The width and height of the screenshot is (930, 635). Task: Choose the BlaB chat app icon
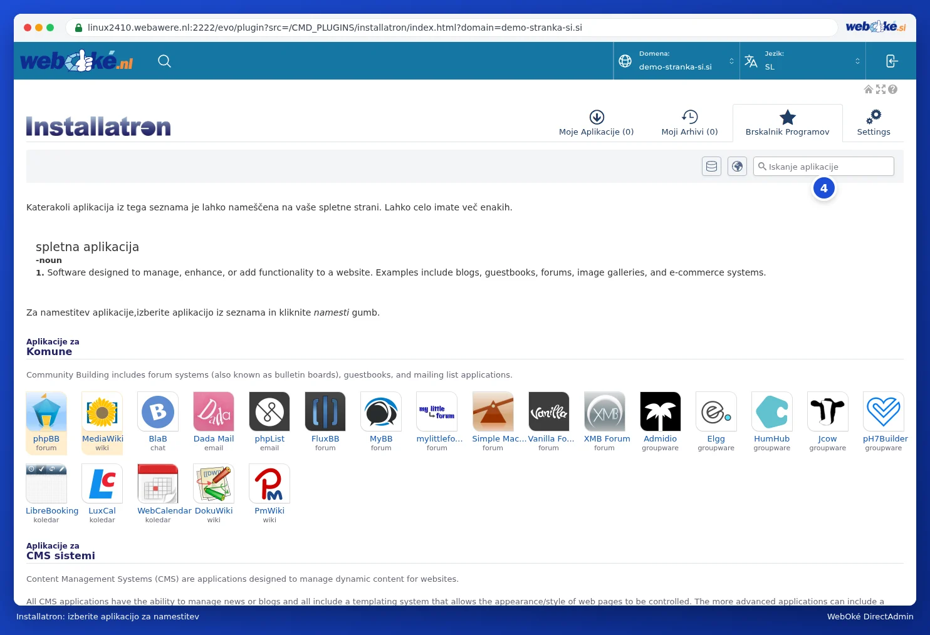(x=158, y=412)
